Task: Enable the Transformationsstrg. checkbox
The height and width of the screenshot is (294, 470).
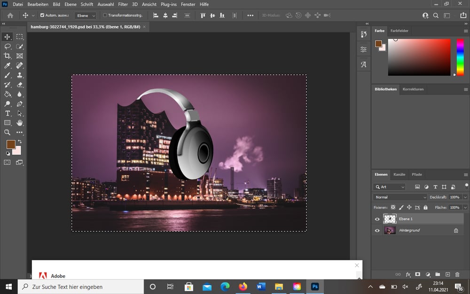Action: click(x=105, y=16)
